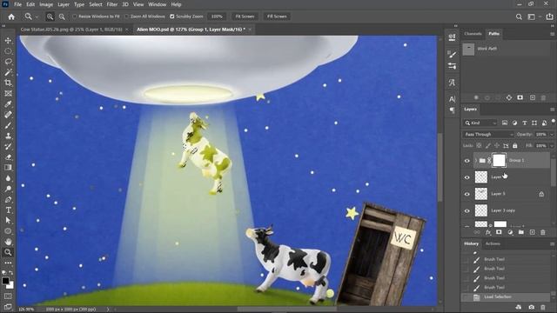The height and width of the screenshot is (313, 557).
Task: Create new group folder icon in Layers
Action: tap(520, 232)
